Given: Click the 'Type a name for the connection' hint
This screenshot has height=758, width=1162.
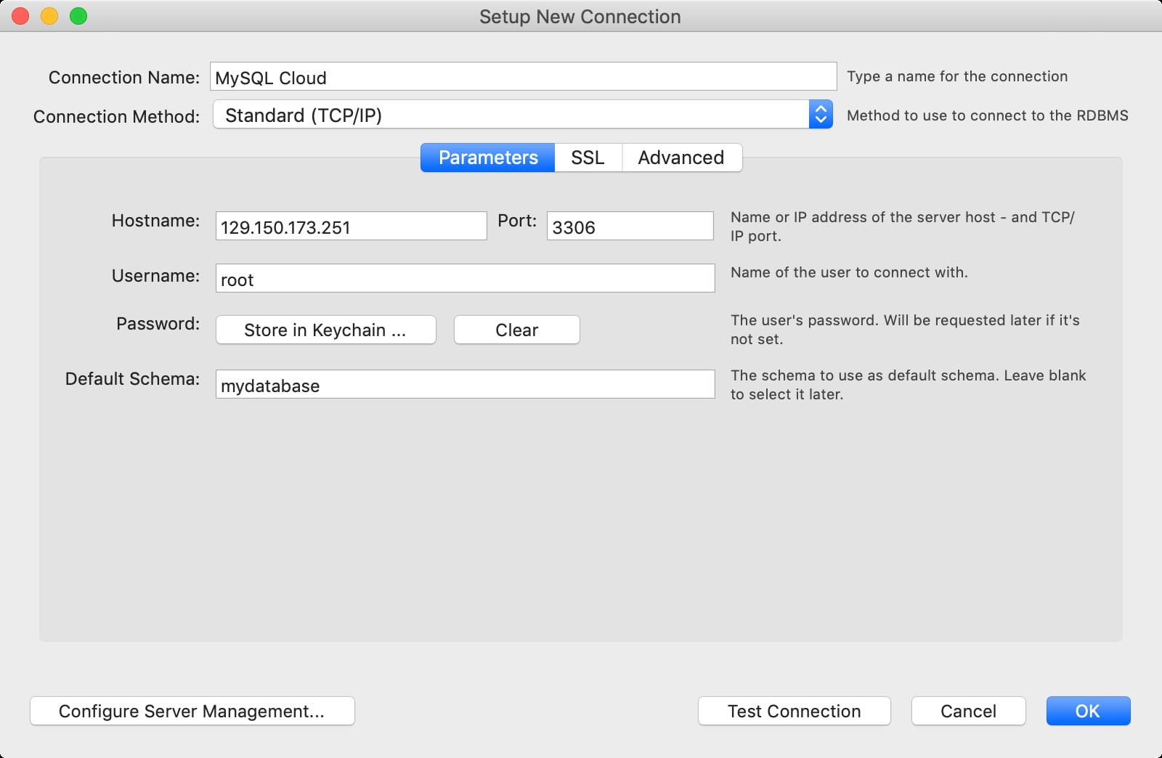Looking at the screenshot, I should pyautogui.click(x=957, y=76).
